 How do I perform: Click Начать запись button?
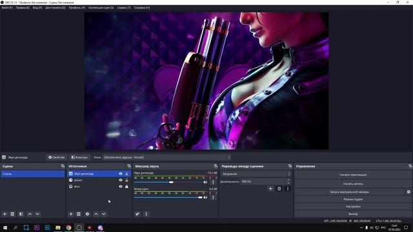point(353,184)
